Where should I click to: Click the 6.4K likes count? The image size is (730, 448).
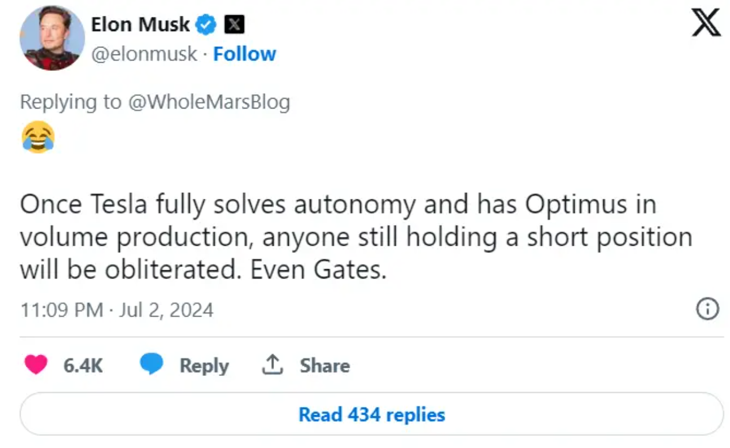pos(83,366)
